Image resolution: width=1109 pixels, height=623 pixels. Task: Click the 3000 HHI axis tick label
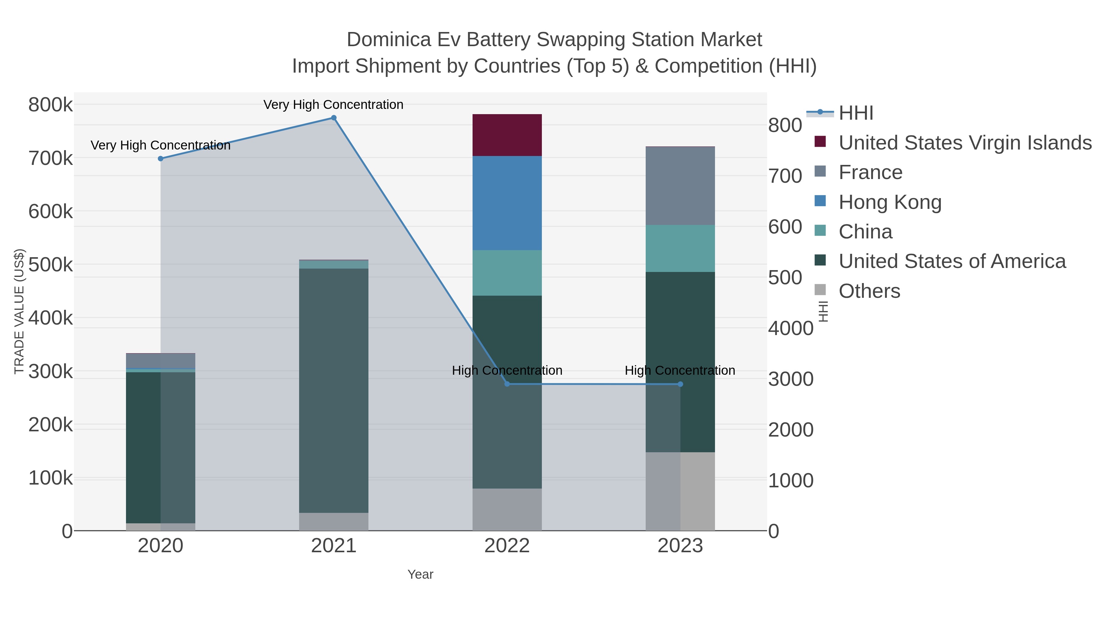[791, 379]
